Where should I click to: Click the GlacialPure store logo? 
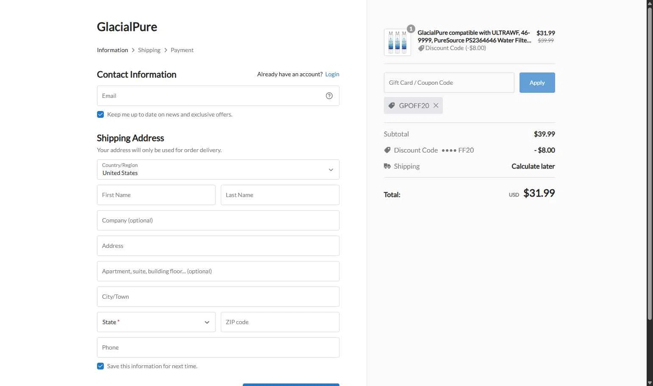127,27
